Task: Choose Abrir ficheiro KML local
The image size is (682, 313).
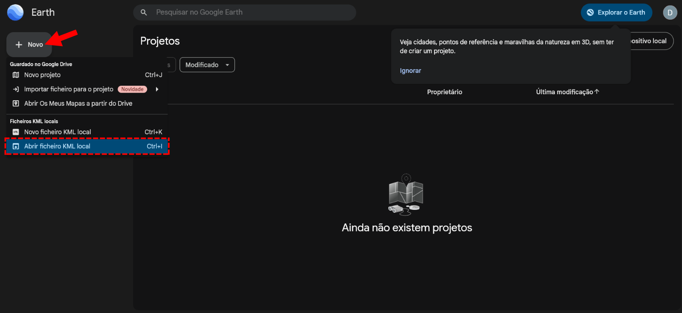Action: click(57, 146)
